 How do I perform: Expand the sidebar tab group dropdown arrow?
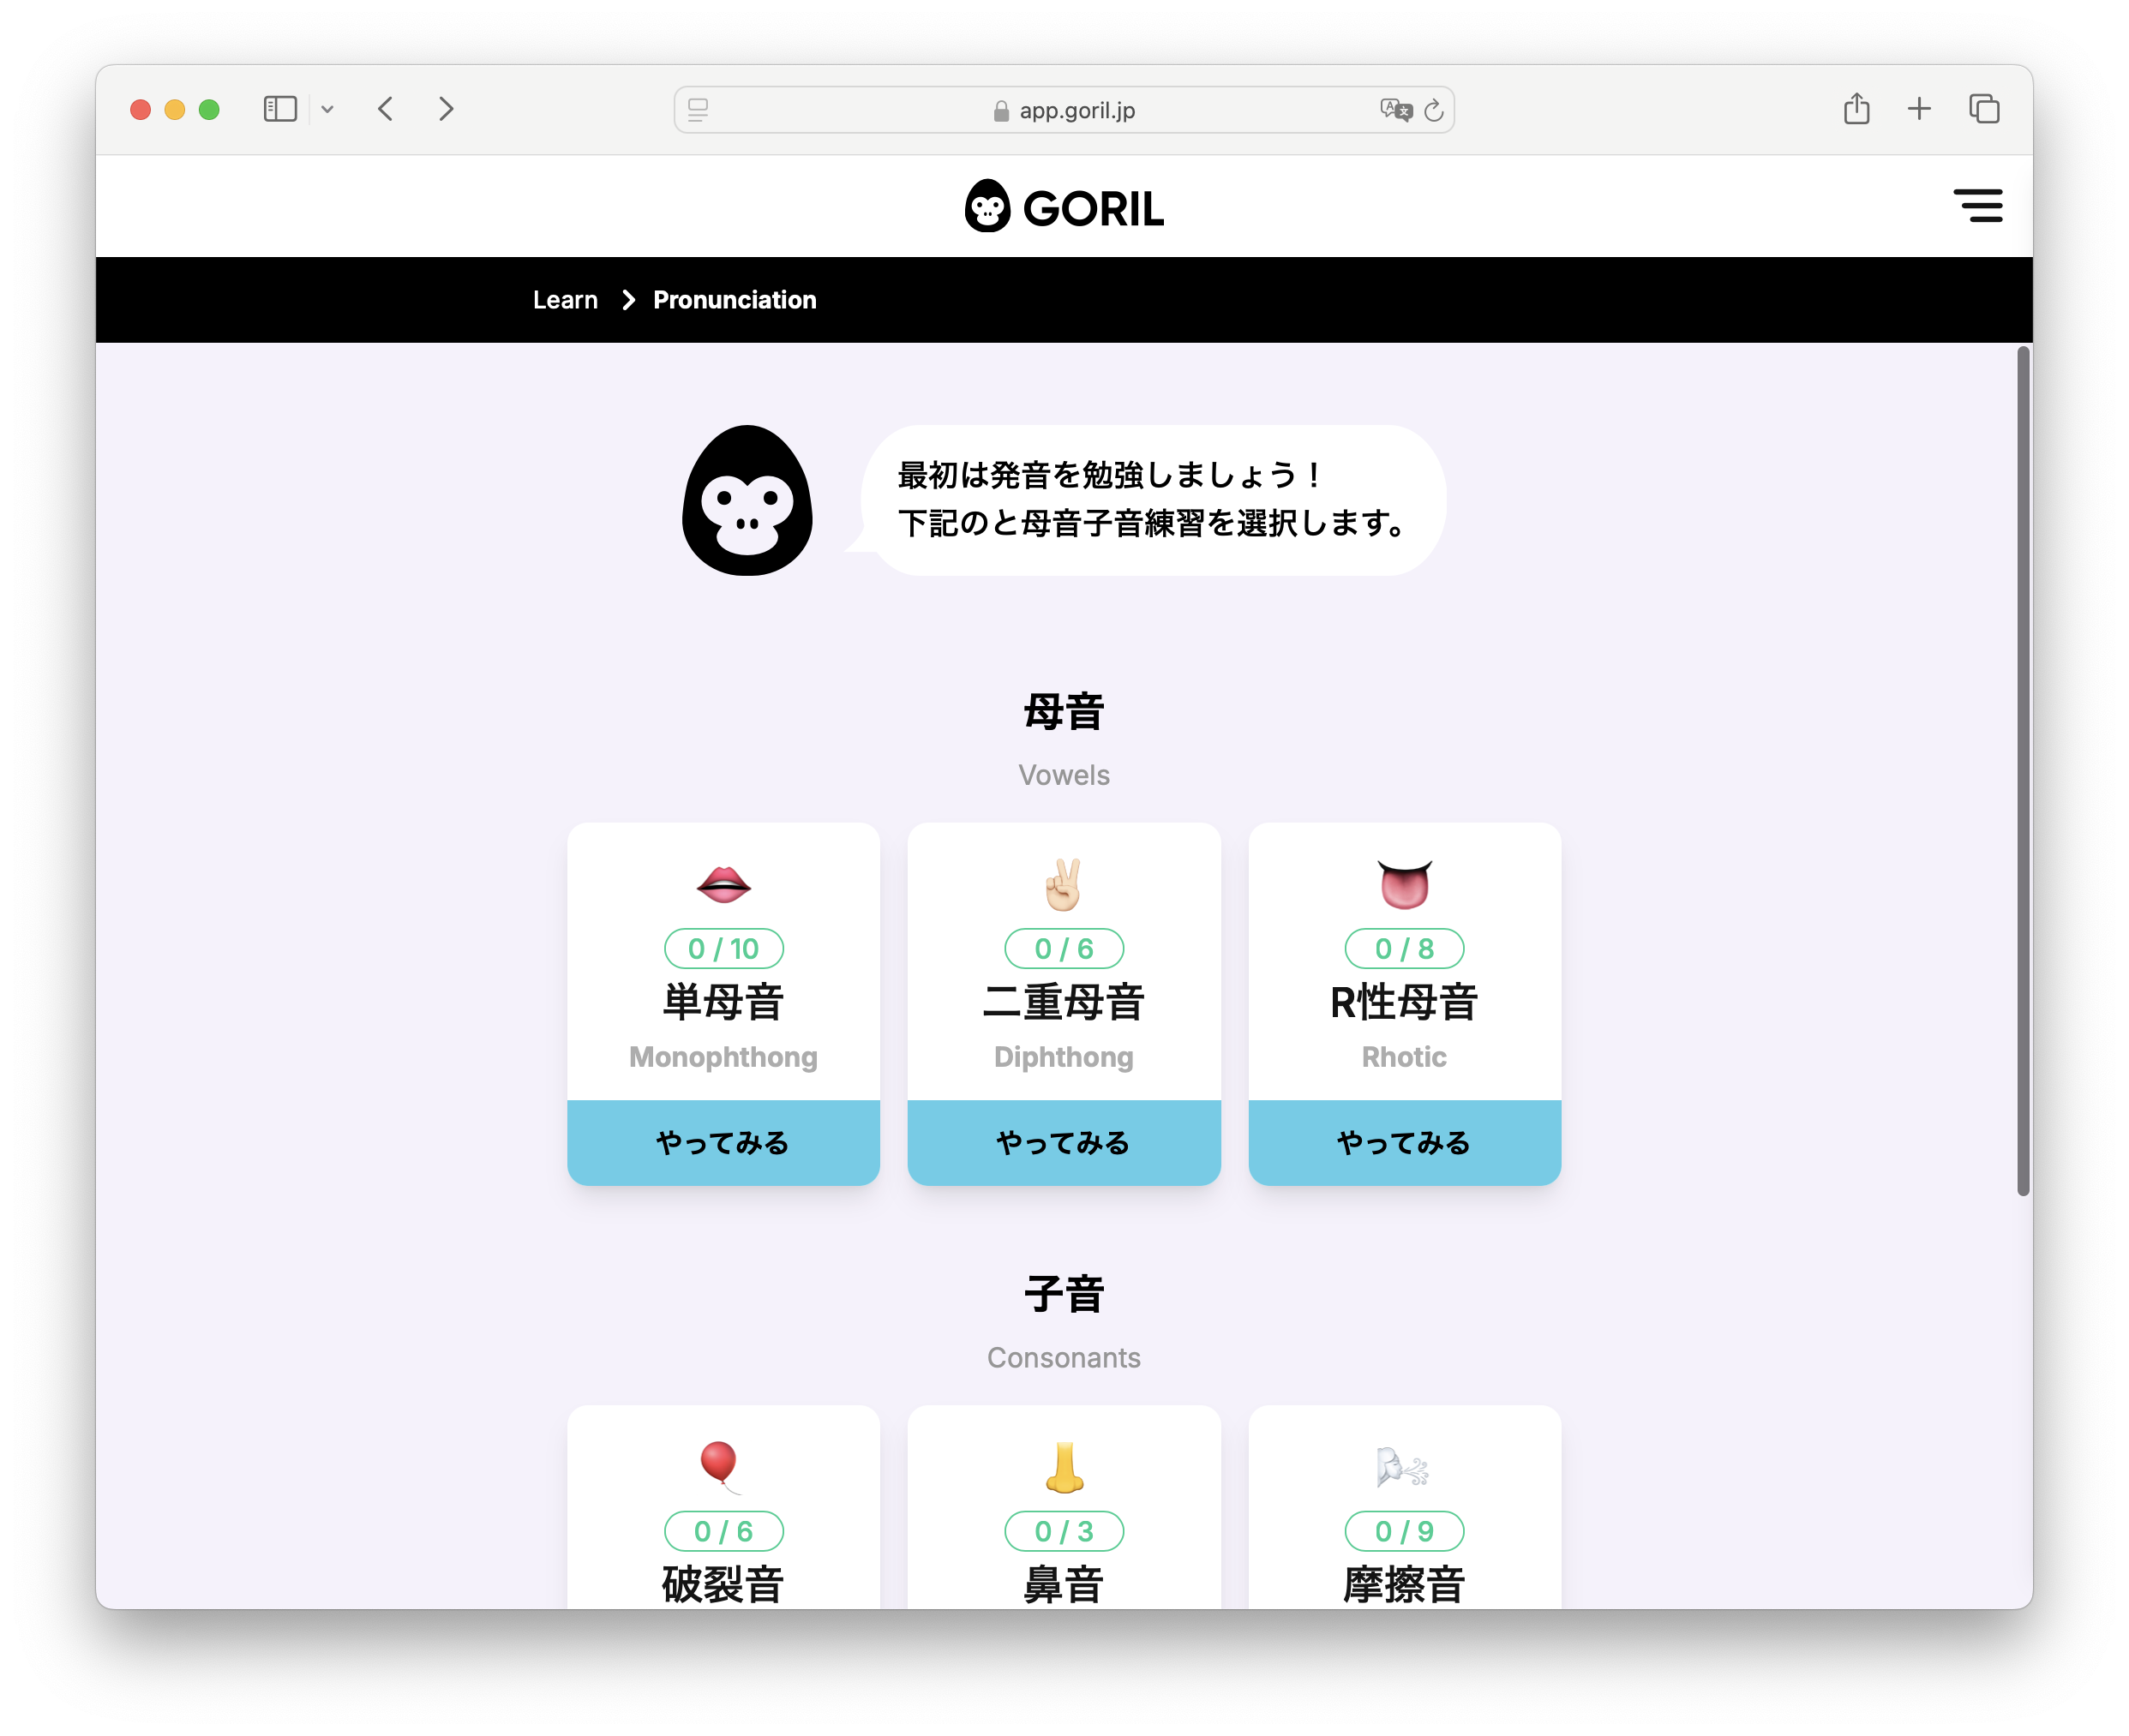[327, 109]
